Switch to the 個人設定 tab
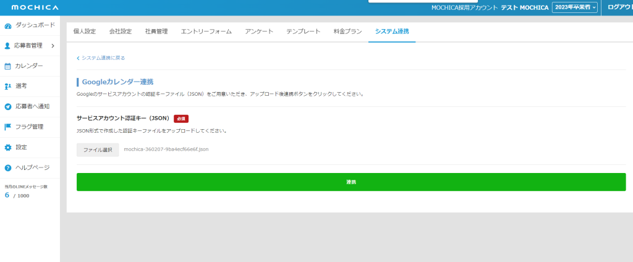This screenshot has height=262, width=633. (x=85, y=32)
